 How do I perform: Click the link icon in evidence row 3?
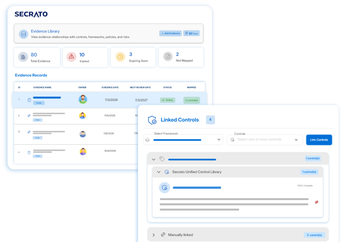pyautogui.click(x=29, y=132)
